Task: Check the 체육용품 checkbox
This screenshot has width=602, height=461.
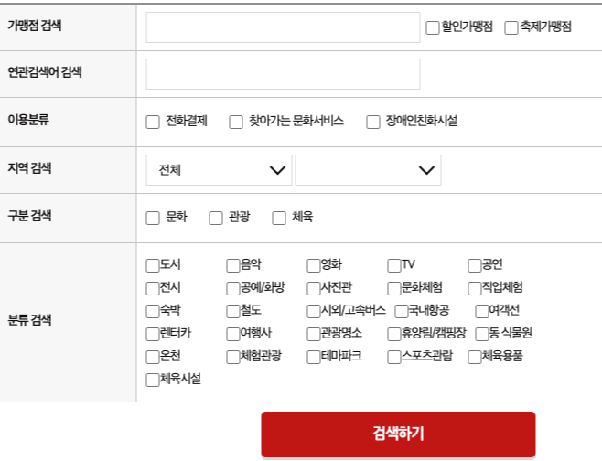Action: (475, 357)
